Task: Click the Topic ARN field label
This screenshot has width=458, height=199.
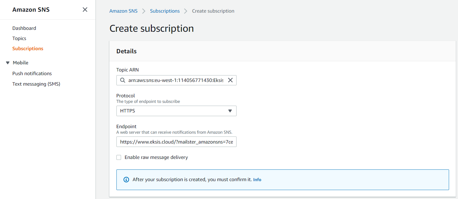Action: [x=128, y=70]
